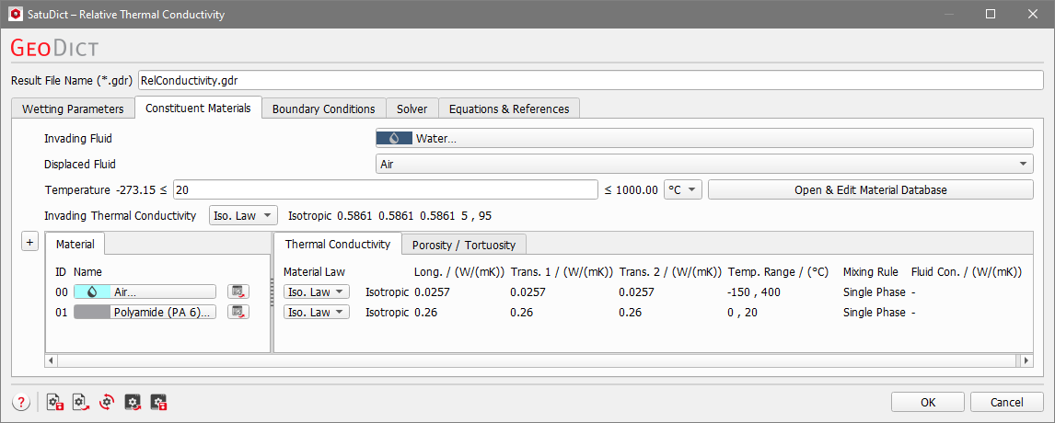The image size is (1055, 423).
Task: Open the help question mark icon
Action: (21, 402)
